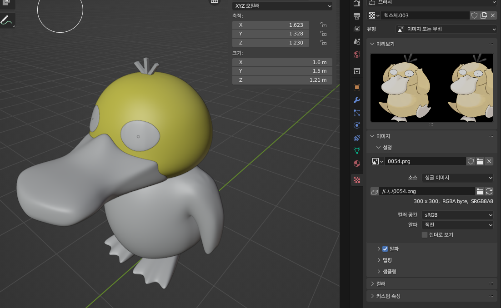The image size is (501, 308).
Task: Click the scale Y field showing 1.328
Action: pyautogui.click(x=271, y=34)
